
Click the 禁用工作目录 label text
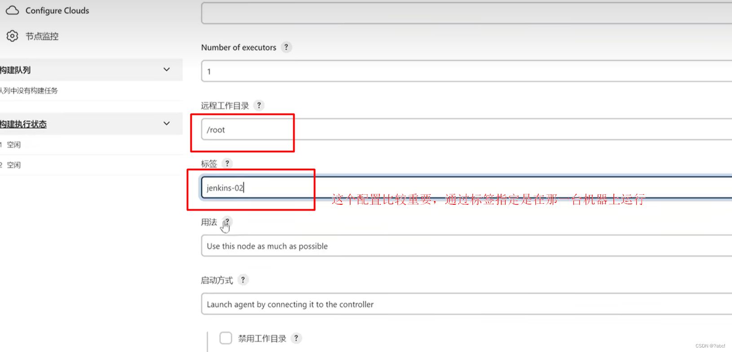(262, 339)
